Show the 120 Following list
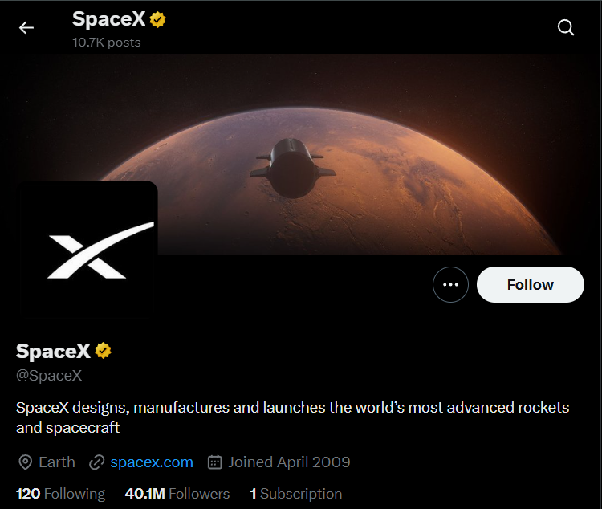Screen dimensions: 602x509 pos(60,494)
